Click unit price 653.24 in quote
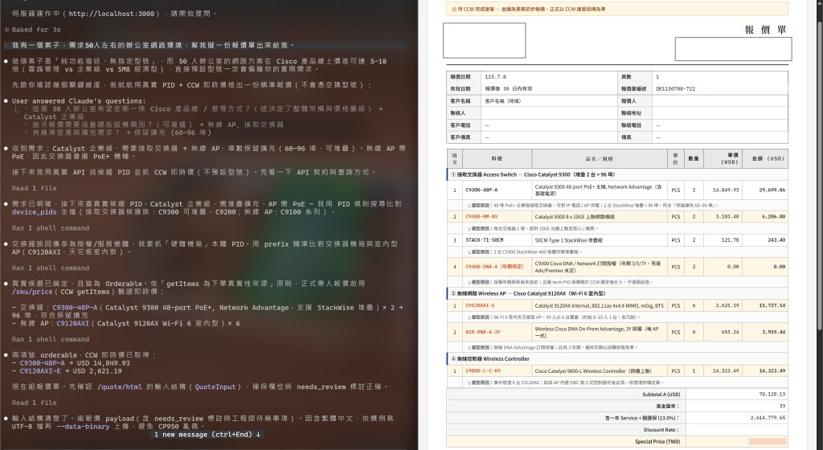The image size is (823, 450). click(x=730, y=332)
